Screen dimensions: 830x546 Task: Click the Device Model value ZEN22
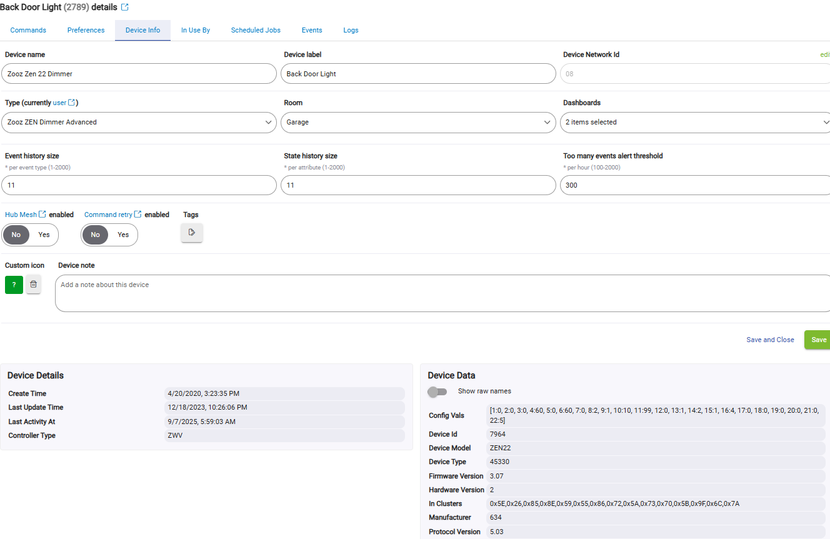656,448
